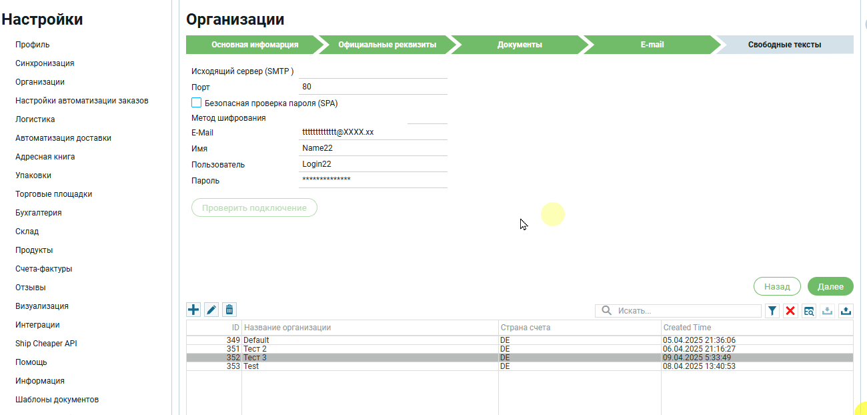Switch to the Основная информация step tab
Screen dimensions: 867x415
point(254,45)
